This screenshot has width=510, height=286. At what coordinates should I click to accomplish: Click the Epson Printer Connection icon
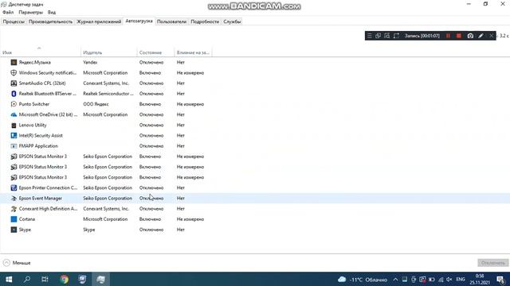click(14, 187)
